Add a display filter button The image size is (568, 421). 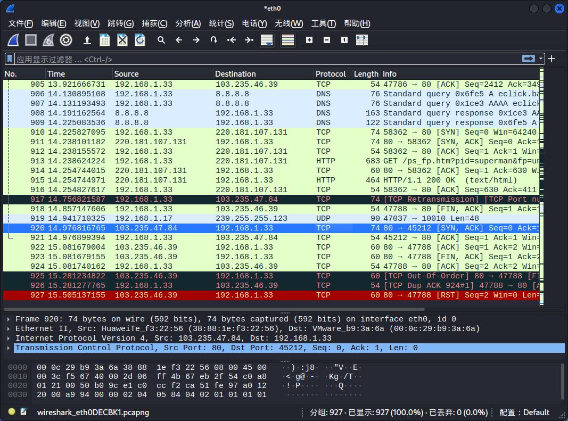[x=551, y=59]
